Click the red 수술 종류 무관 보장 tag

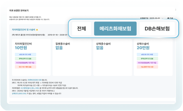(147, 67)
